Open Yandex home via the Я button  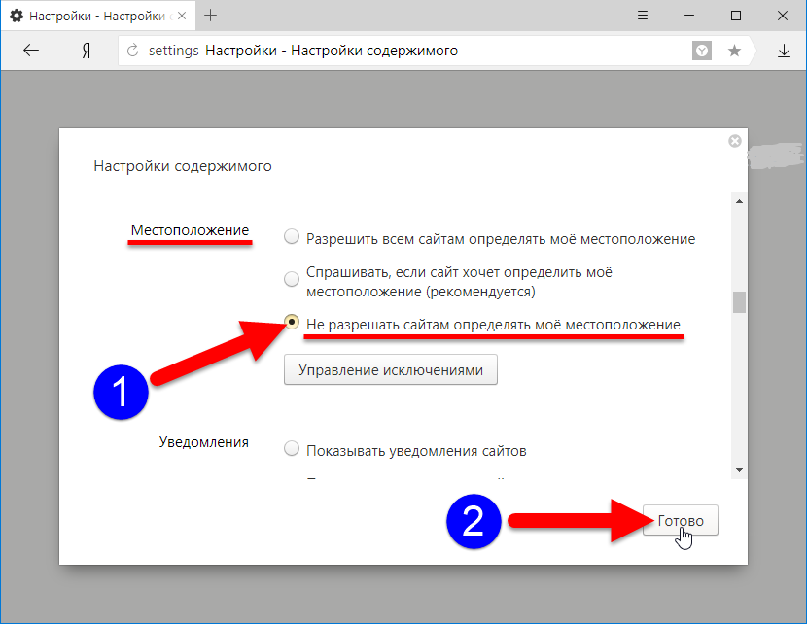87,51
